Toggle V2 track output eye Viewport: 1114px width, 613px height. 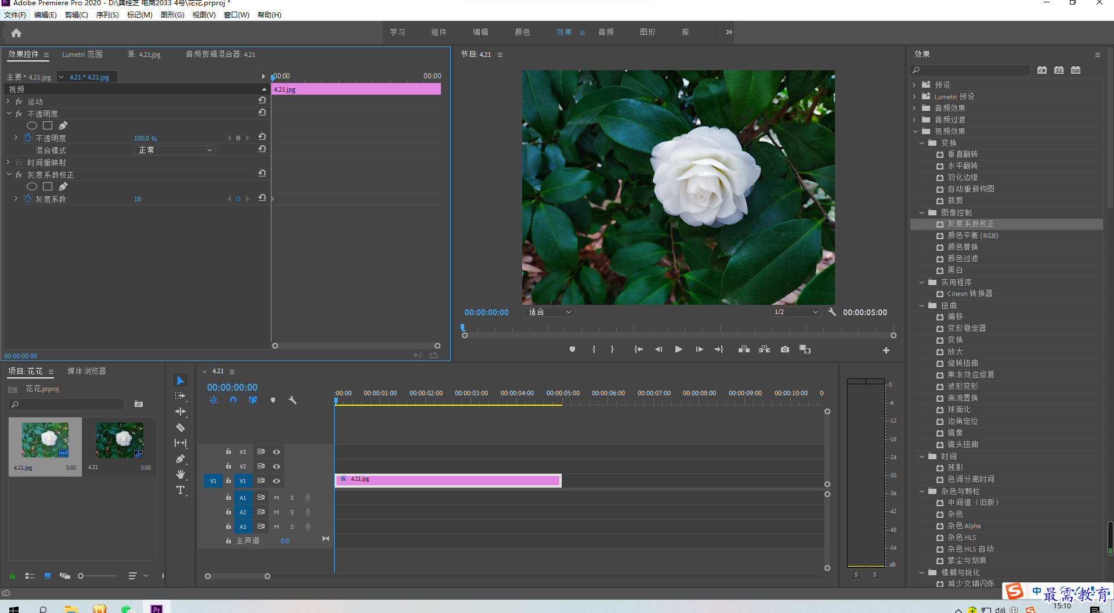[x=277, y=466]
